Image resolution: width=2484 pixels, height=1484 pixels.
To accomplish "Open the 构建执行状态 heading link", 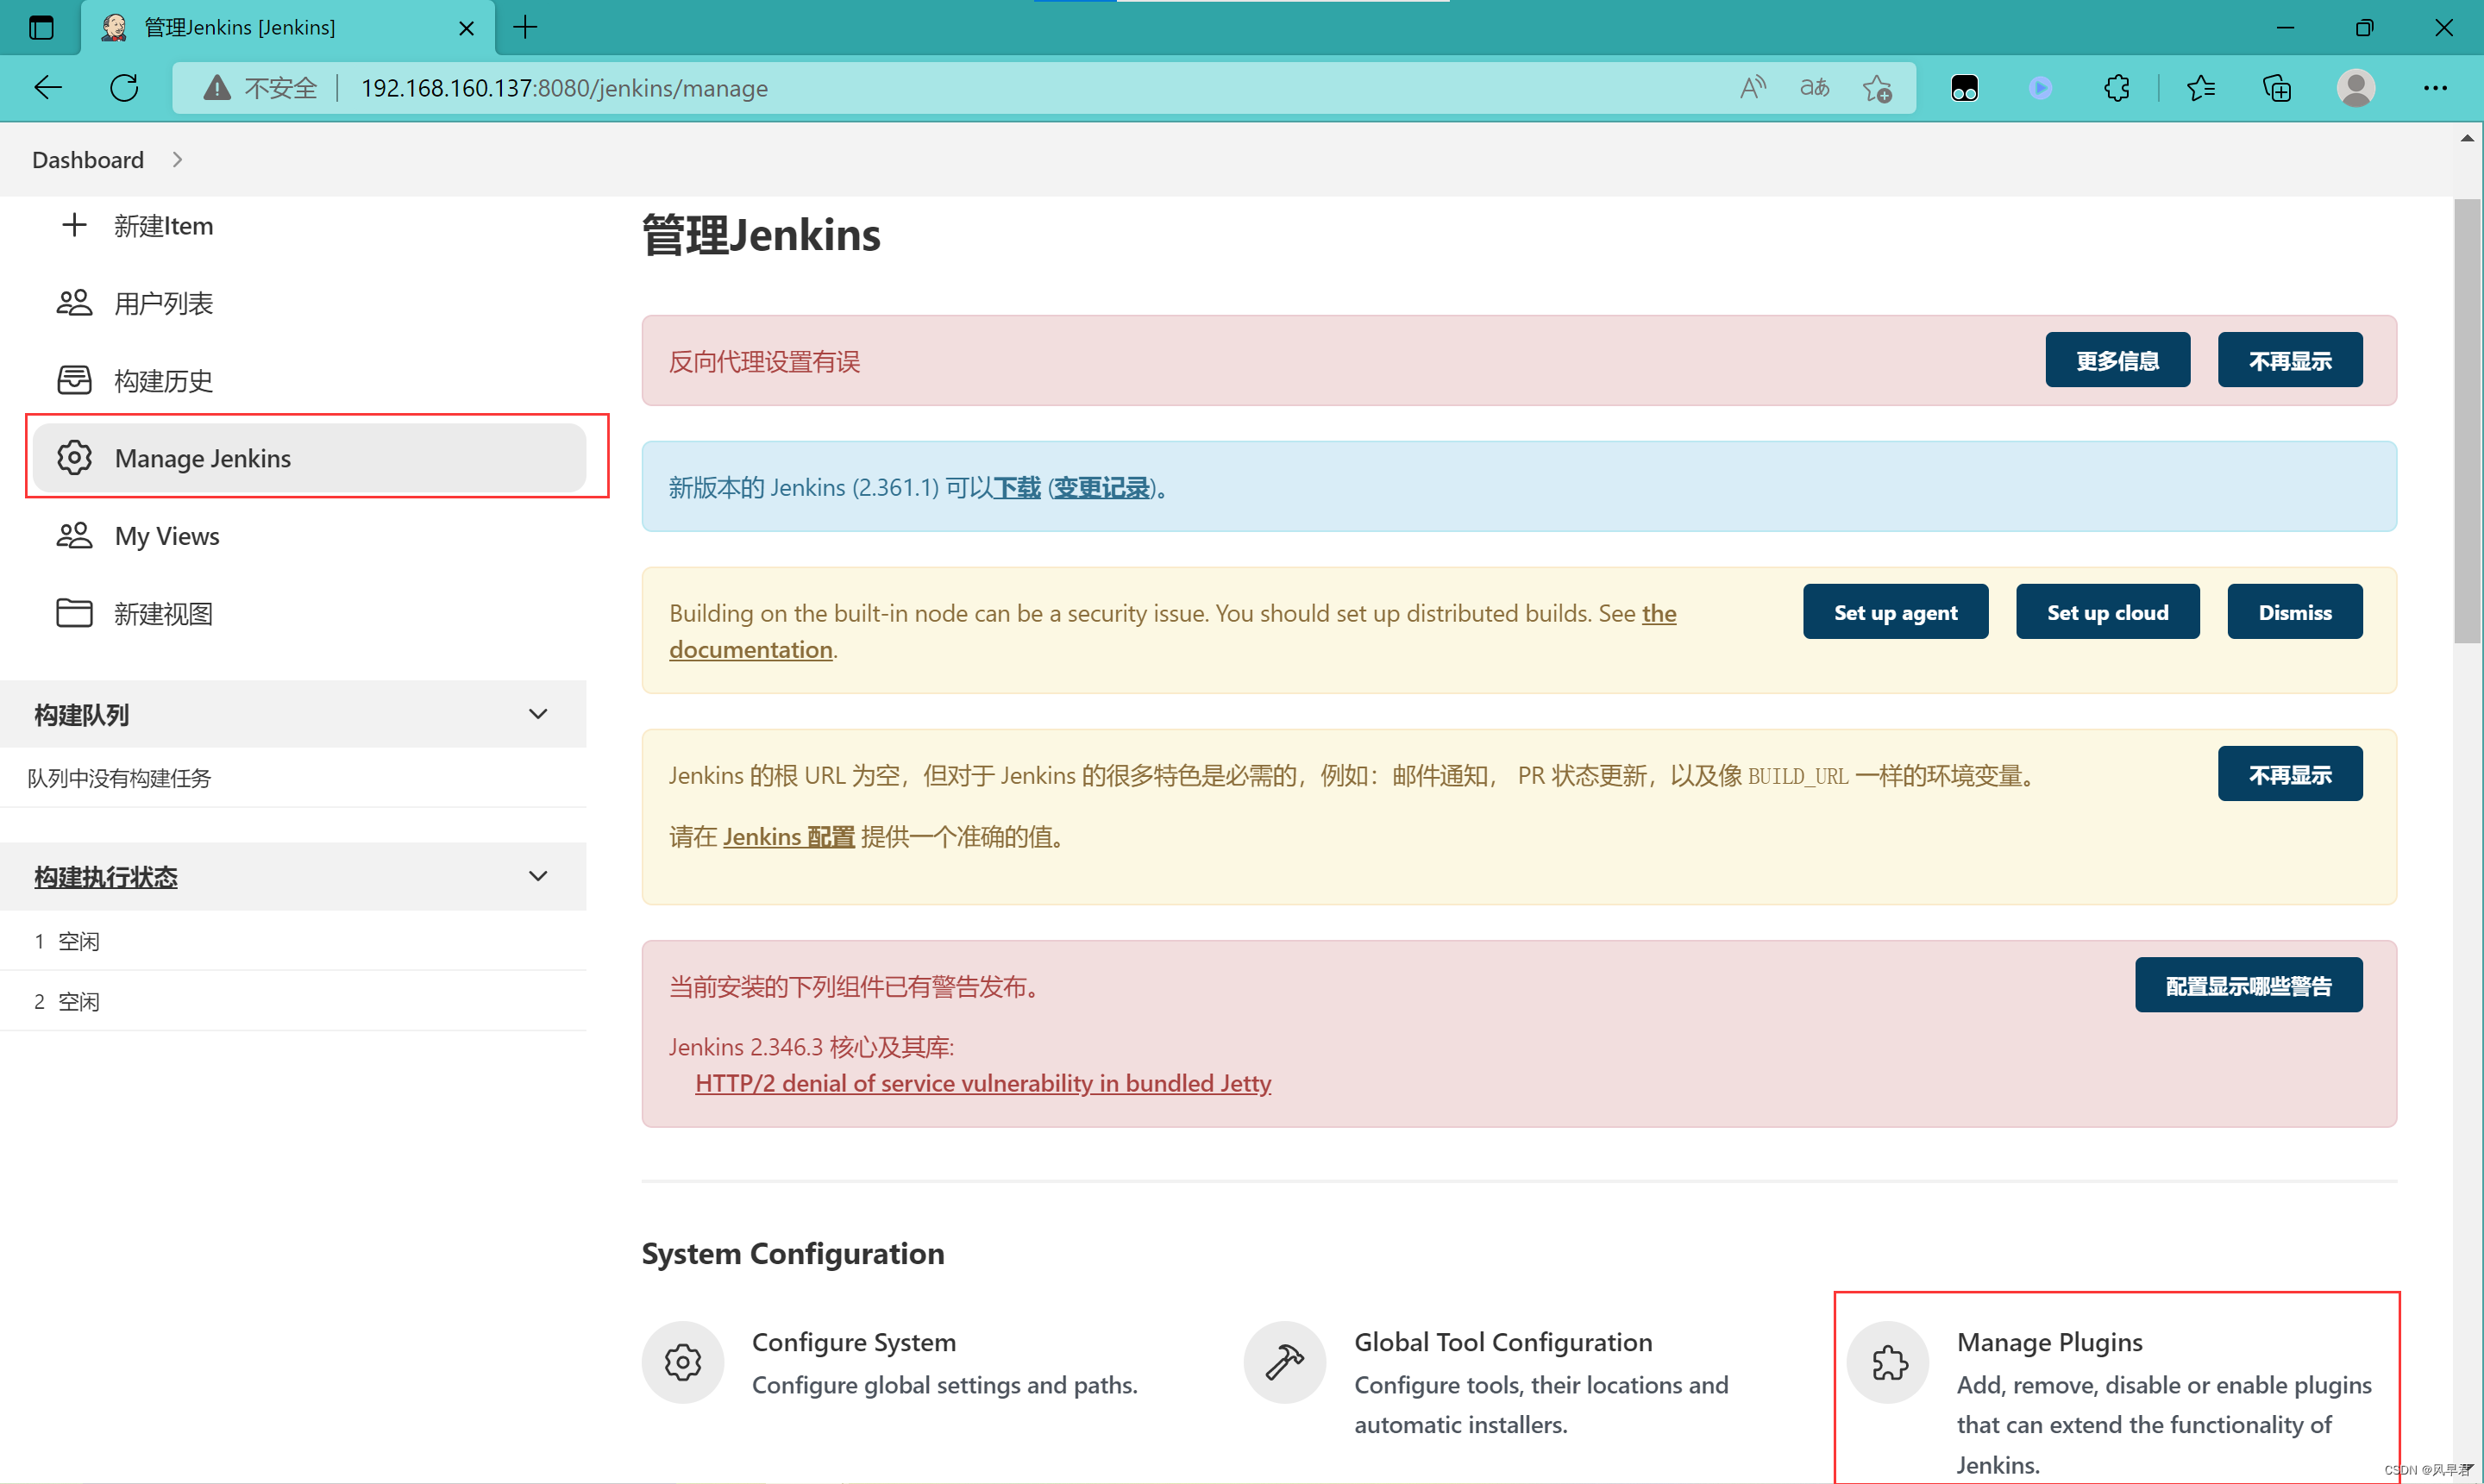I will tap(106, 877).
